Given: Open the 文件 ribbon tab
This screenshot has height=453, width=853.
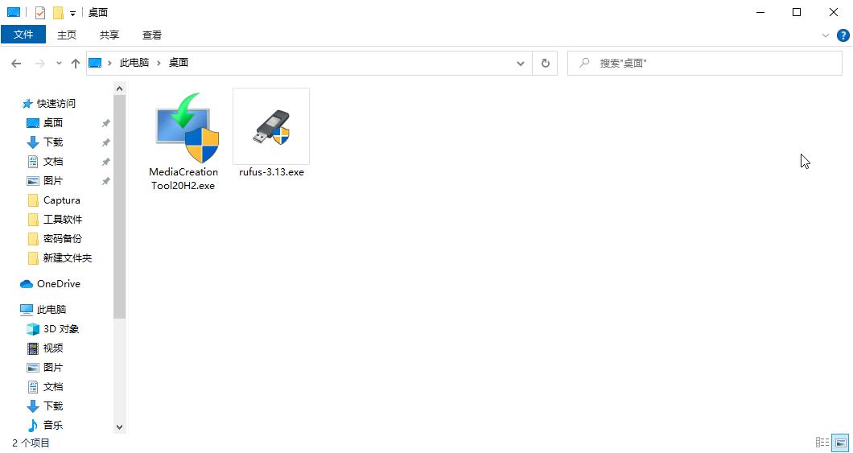Looking at the screenshot, I should point(23,35).
